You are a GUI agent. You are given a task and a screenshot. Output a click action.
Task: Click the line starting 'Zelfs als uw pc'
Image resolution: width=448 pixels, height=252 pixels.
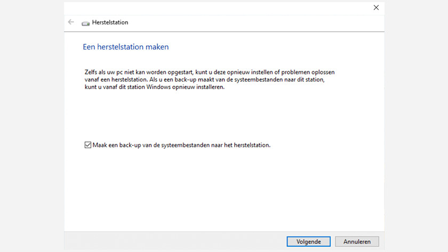coord(209,71)
